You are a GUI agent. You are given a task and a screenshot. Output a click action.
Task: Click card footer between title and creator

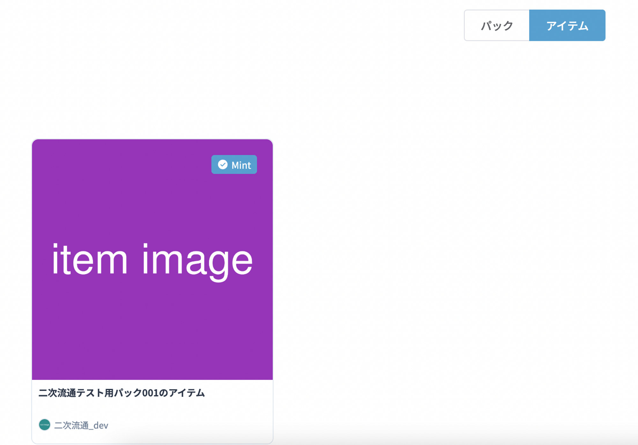click(x=152, y=409)
